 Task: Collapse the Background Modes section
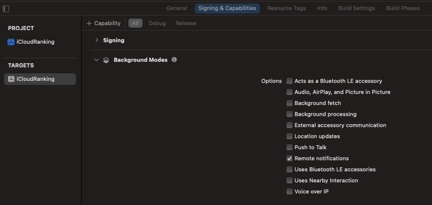[97, 60]
